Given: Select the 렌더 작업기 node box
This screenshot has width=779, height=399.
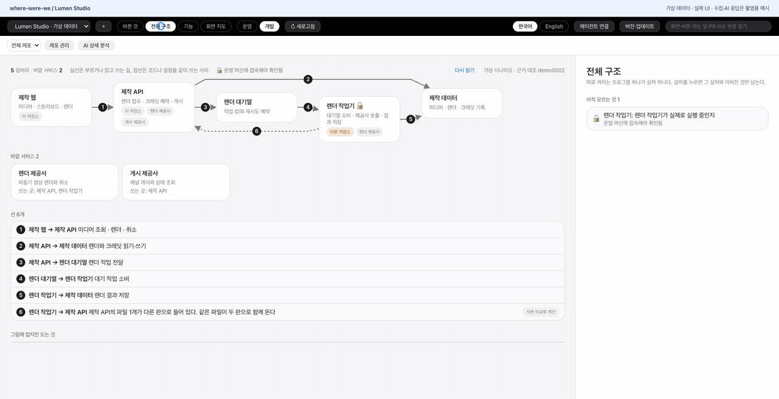Looking at the screenshot, I should [x=359, y=119].
